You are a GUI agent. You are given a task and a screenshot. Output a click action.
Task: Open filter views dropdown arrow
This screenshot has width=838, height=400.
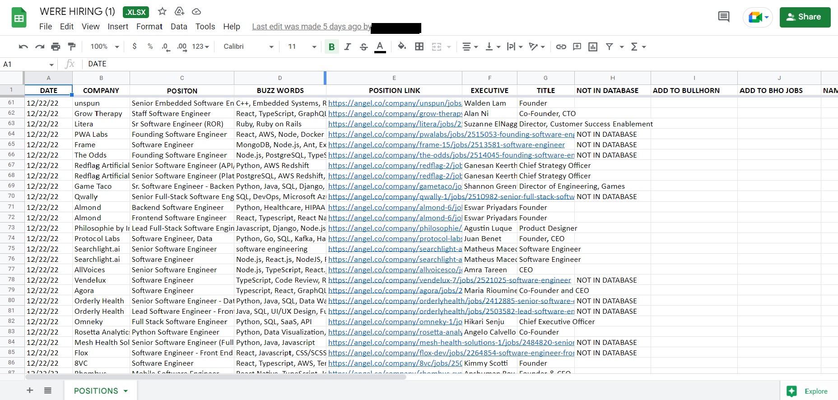(622, 47)
